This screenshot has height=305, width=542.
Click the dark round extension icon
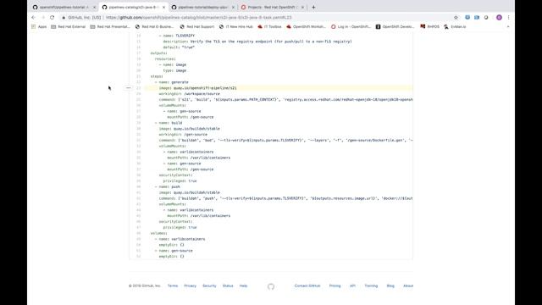[x=486, y=17]
